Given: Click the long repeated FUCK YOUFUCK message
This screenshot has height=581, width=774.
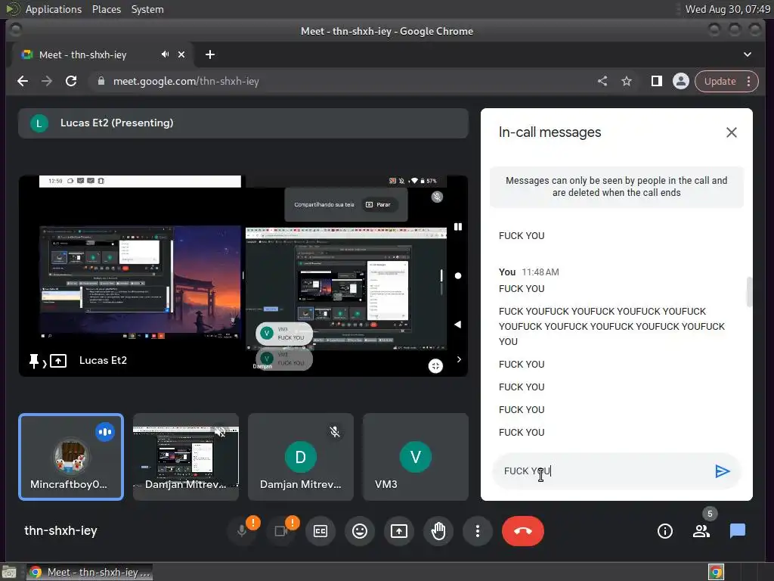Looking at the screenshot, I should [x=611, y=326].
